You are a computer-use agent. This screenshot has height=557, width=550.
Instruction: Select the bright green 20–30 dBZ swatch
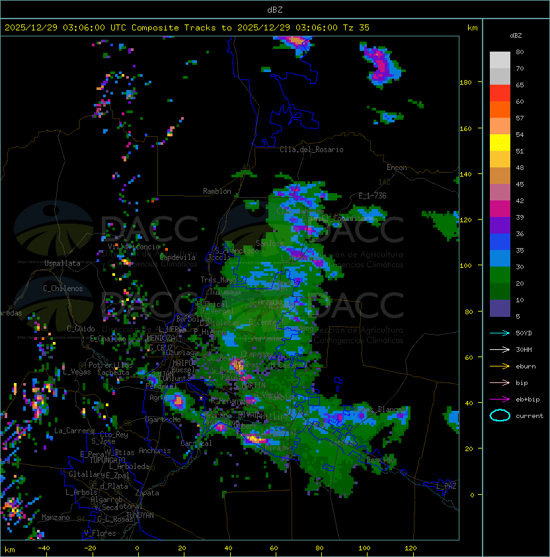(500, 275)
